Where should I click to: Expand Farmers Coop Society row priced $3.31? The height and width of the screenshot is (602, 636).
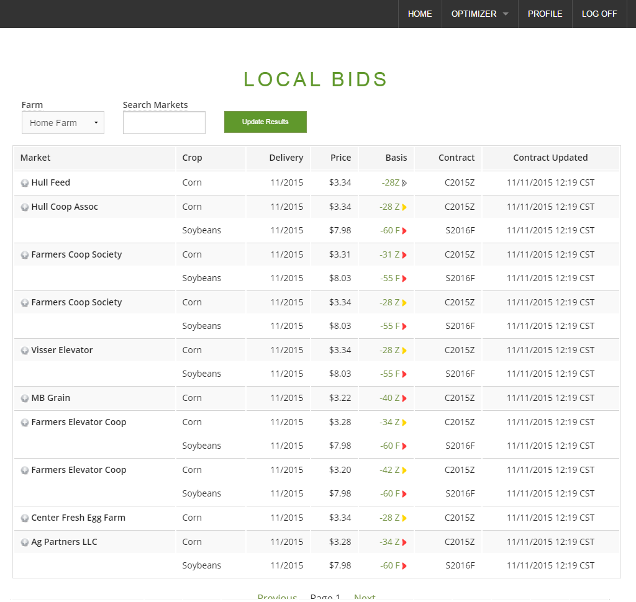[x=25, y=256]
